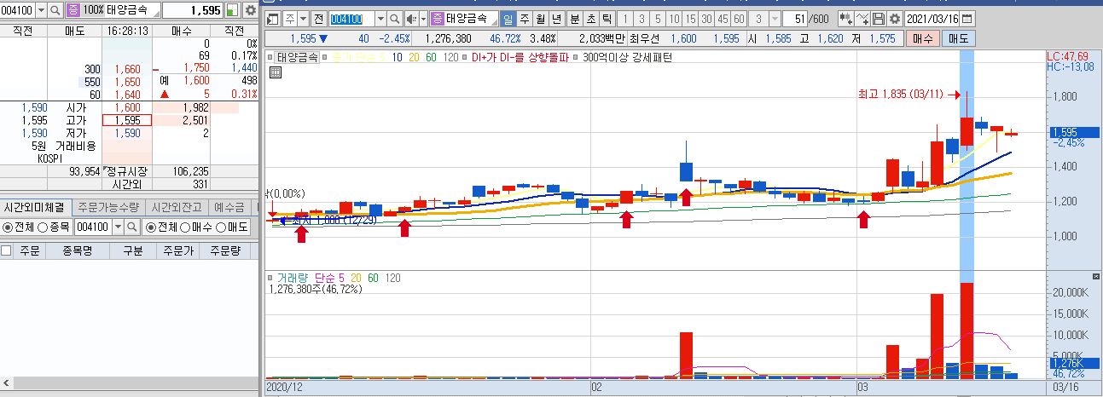Choose 15 interval button
Viewport: 1103px width, 397px height.
[x=690, y=18]
